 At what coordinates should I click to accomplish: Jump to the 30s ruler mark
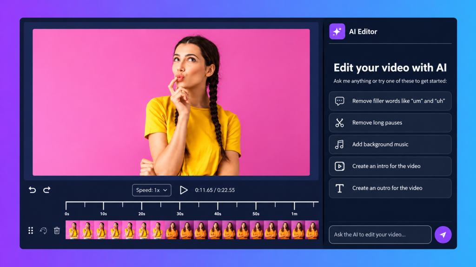180,214
